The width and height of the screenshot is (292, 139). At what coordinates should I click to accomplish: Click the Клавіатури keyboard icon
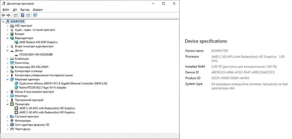point(12,59)
